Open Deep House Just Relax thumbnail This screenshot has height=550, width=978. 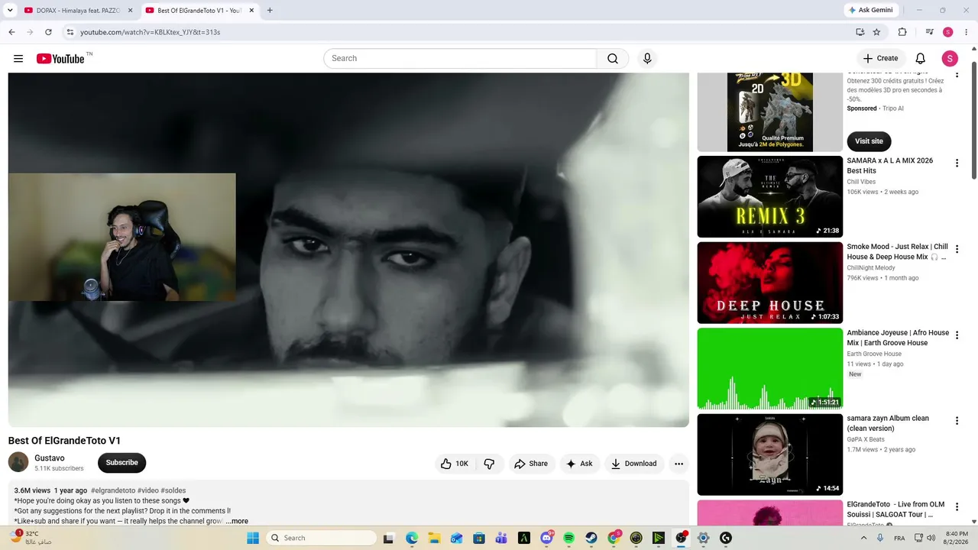point(770,283)
